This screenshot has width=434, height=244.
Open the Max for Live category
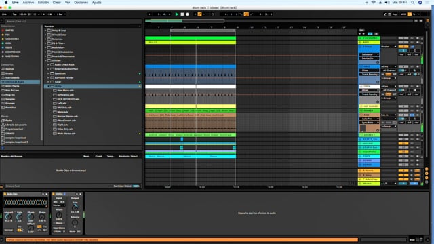12,90
